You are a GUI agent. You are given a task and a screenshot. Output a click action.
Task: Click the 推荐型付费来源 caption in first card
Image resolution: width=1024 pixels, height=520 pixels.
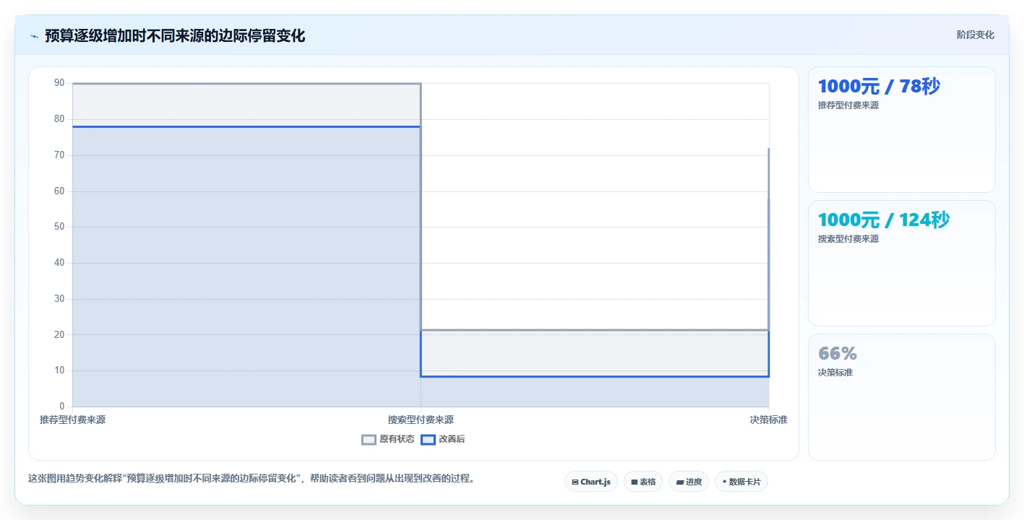pyautogui.click(x=848, y=105)
